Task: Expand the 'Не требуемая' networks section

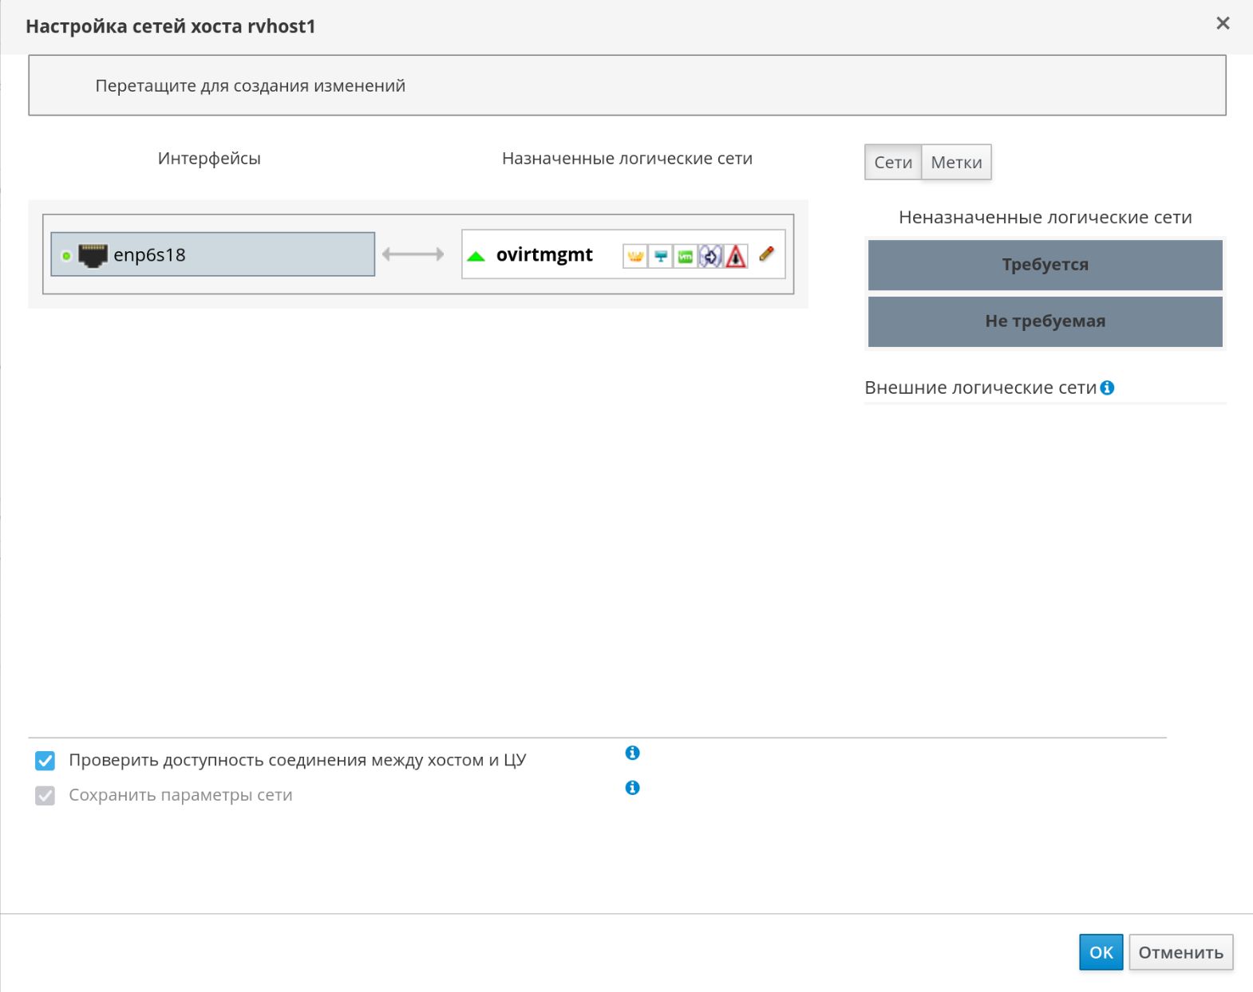Action: click(x=1045, y=321)
